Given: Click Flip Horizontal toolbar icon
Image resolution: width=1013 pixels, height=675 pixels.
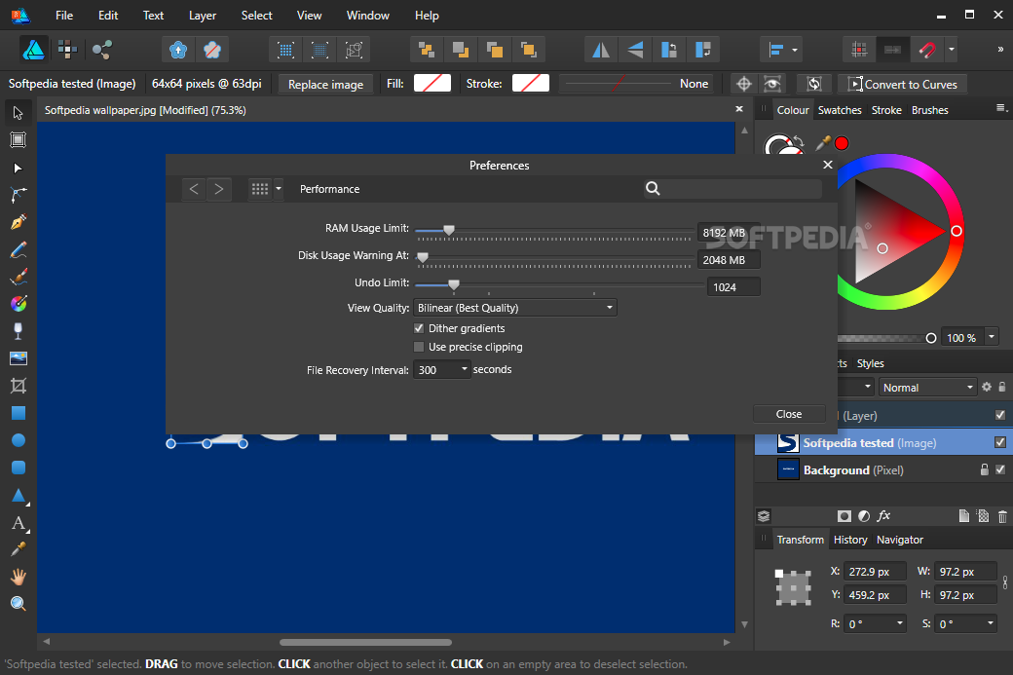Looking at the screenshot, I should 601,50.
